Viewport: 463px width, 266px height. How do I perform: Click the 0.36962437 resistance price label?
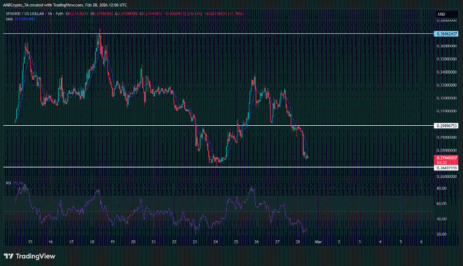pos(446,33)
